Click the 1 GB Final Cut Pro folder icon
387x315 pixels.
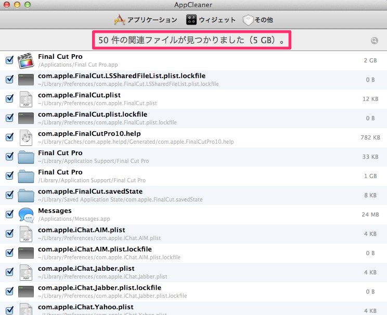pos(26,176)
